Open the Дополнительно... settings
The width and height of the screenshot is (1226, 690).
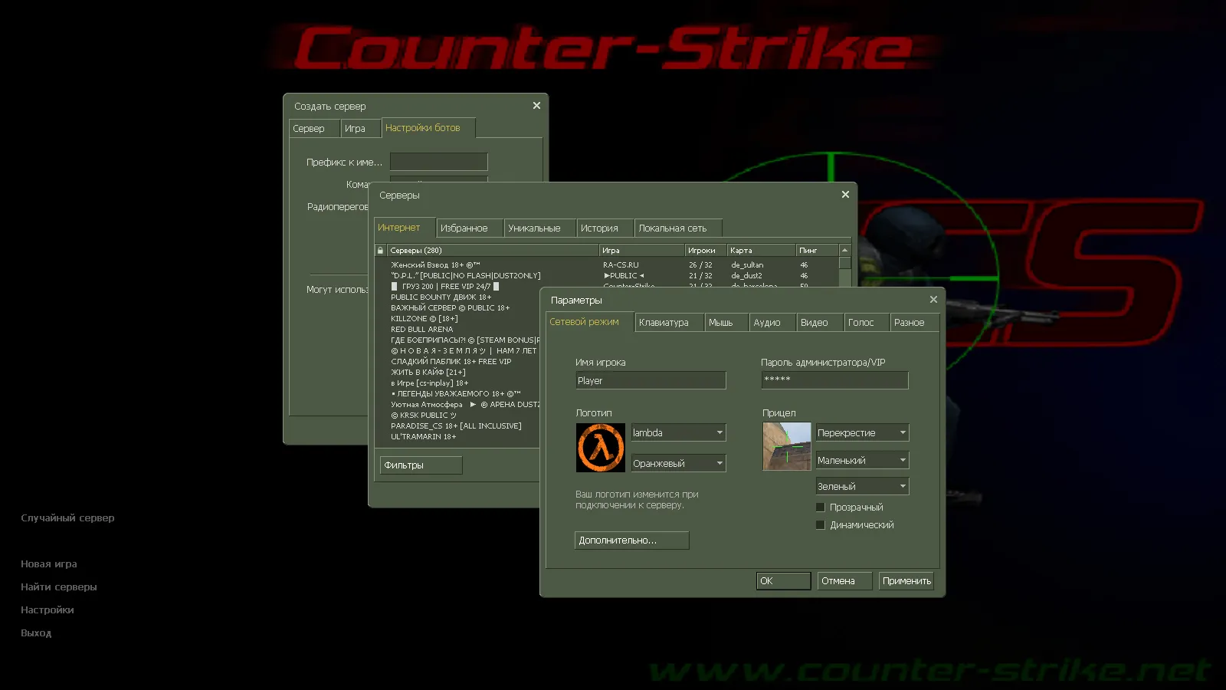coord(632,540)
